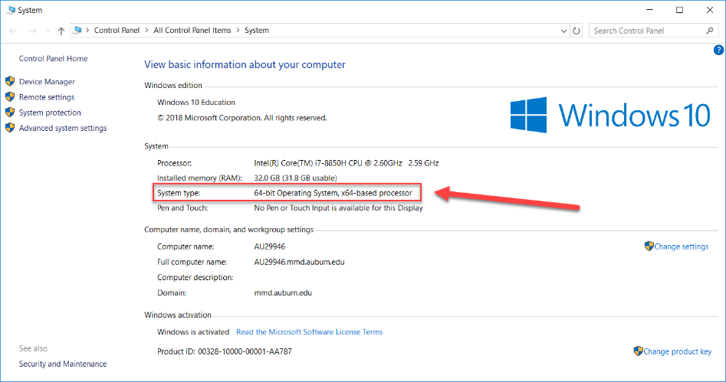Click the Remote settings shield icon
Screen dimensions: 726x382
(x=10, y=96)
